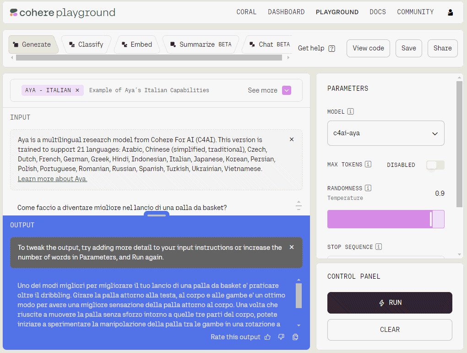Remove the AYA - ITALIAN preset tag
Image resolution: width=467 pixels, height=353 pixels.
point(77,90)
